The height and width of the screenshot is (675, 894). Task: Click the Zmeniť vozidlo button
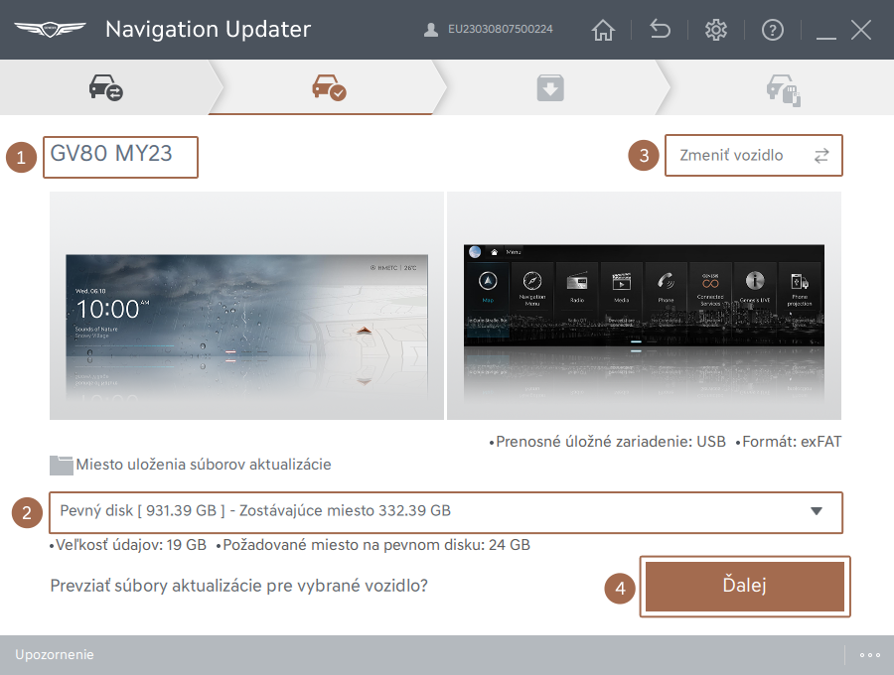click(x=753, y=156)
